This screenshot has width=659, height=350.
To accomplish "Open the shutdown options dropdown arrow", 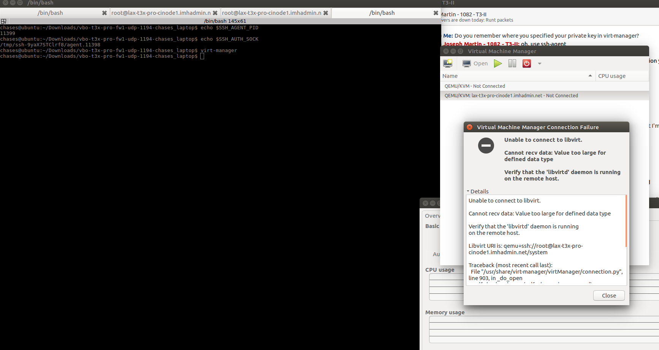I will click(539, 64).
